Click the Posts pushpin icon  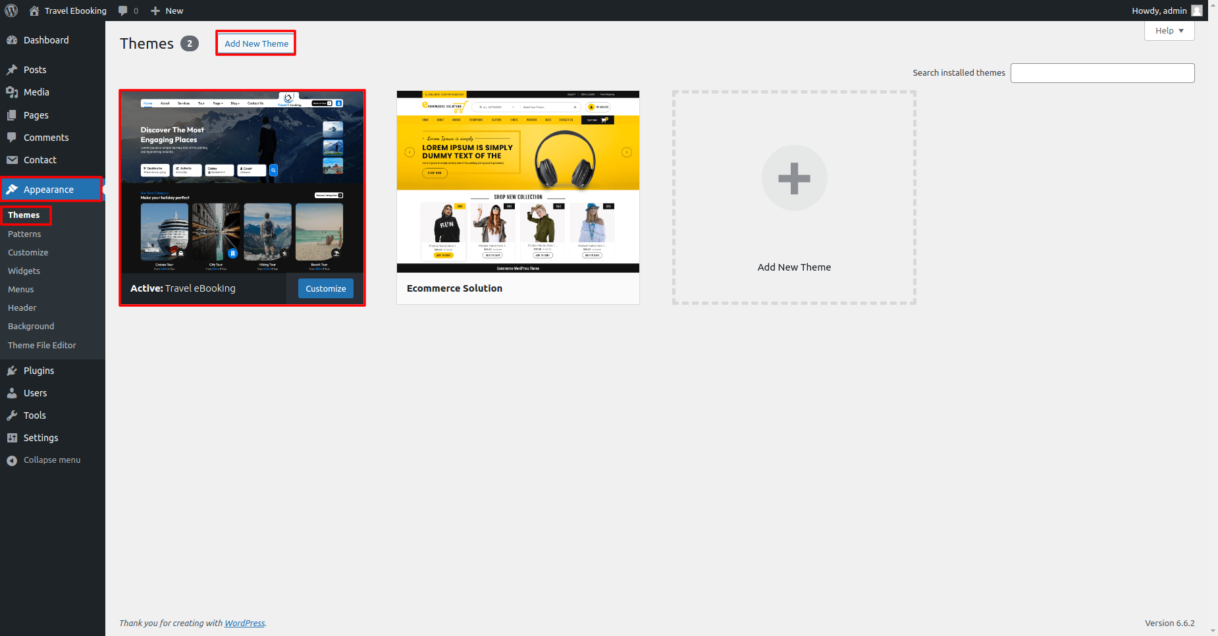click(12, 70)
